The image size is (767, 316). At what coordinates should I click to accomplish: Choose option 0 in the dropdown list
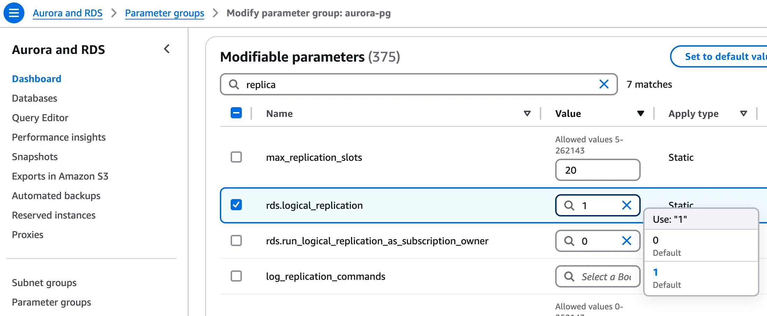pos(701,245)
